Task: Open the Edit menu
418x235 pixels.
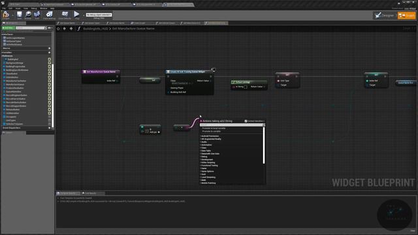Action: 10,8
